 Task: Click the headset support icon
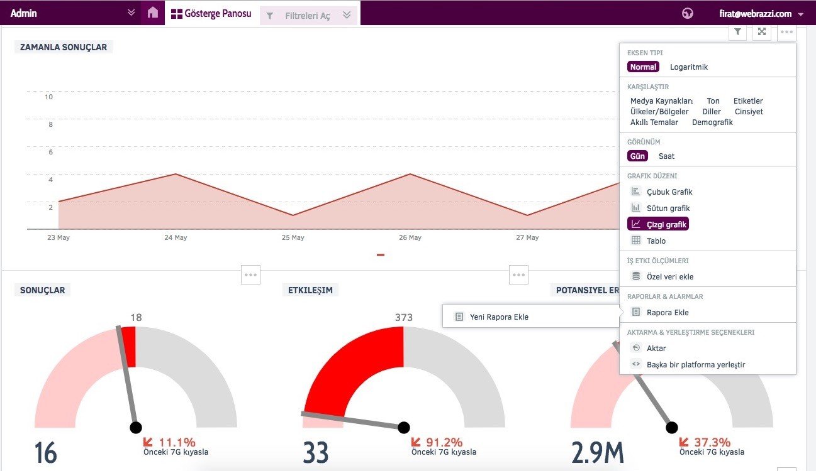pyautogui.click(x=687, y=13)
